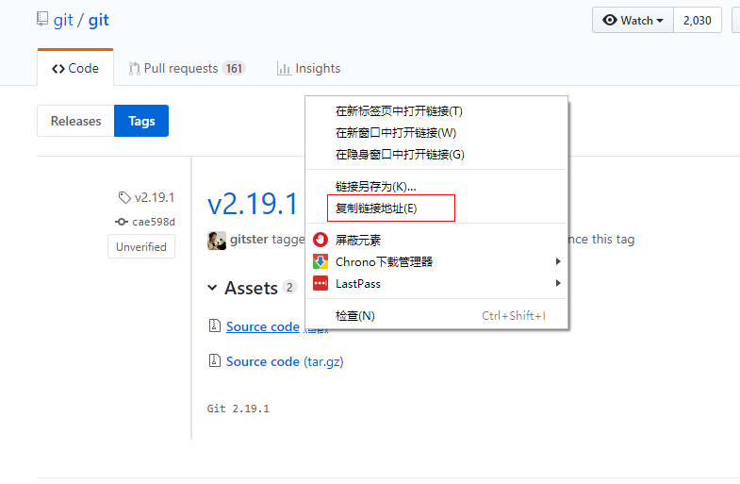Image resolution: width=740 pixels, height=484 pixels.
Task: Click the repository book icon beside git
Action: pos(42,20)
